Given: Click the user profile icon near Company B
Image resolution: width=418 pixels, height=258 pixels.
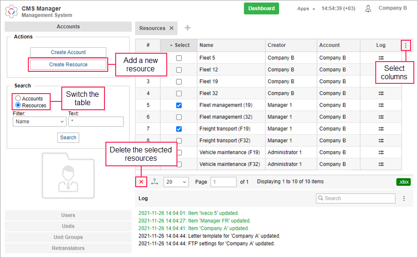Looking at the screenshot, I should [x=368, y=8].
